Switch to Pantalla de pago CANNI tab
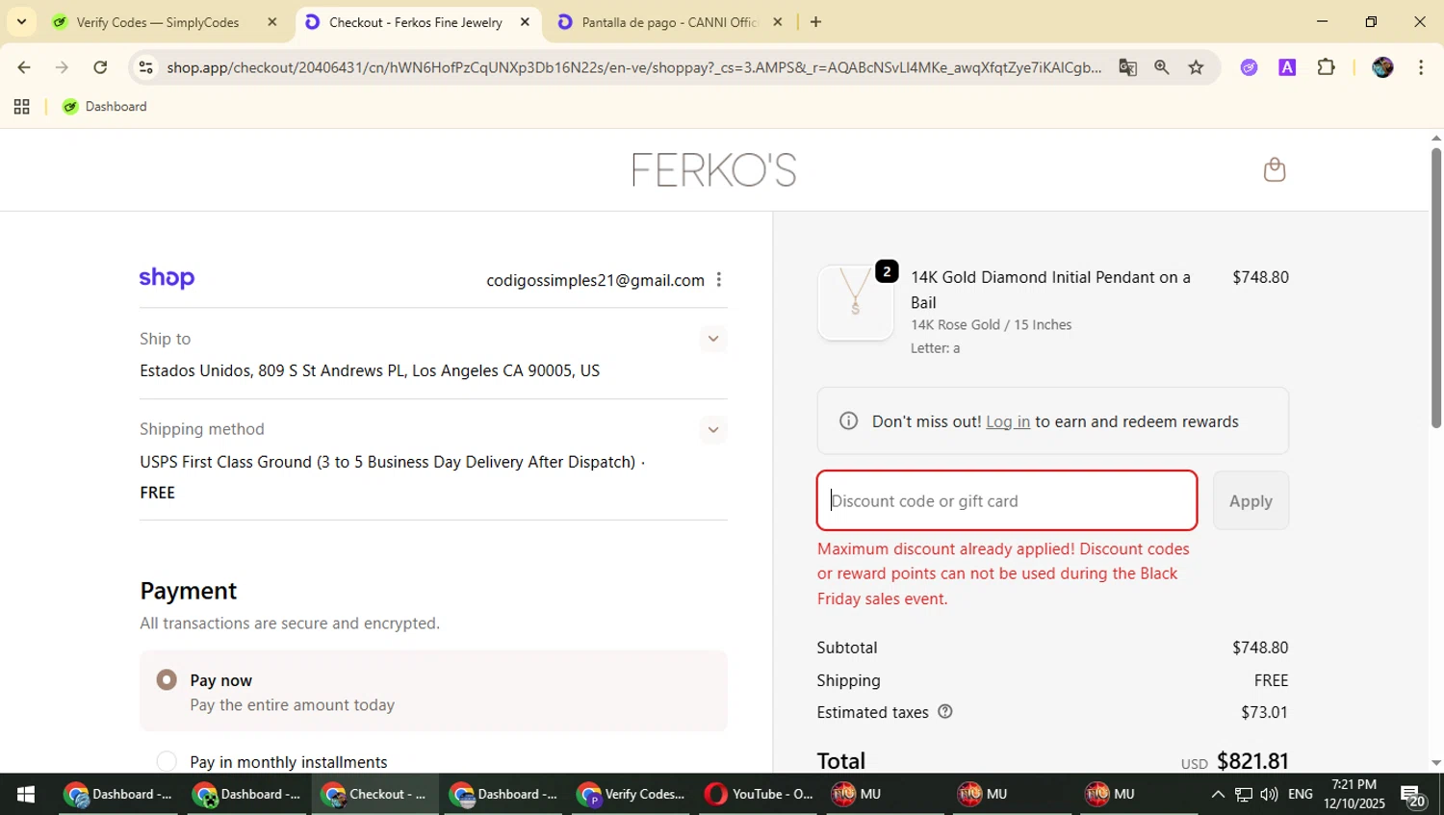 [x=670, y=22]
